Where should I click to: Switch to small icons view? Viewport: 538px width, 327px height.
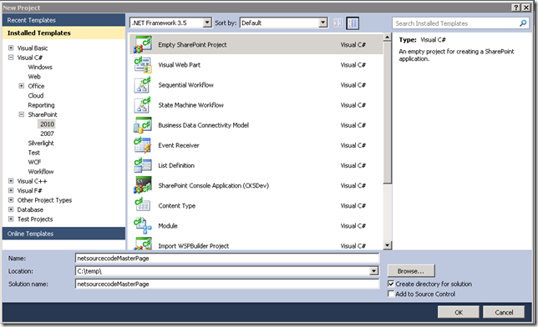click(338, 23)
